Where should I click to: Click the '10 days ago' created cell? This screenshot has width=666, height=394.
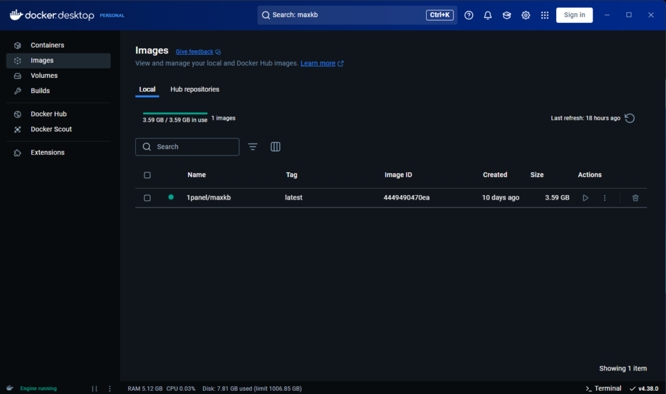click(500, 198)
